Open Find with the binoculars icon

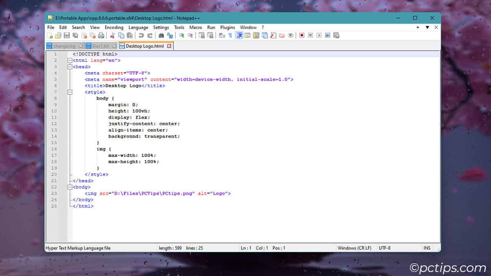pyautogui.click(x=161, y=36)
